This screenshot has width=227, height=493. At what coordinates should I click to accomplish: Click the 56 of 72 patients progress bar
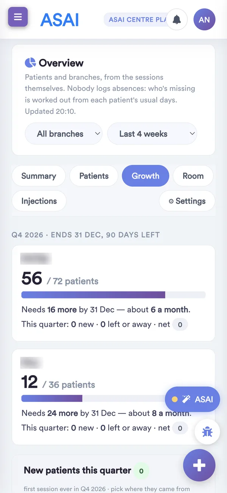click(x=113, y=295)
